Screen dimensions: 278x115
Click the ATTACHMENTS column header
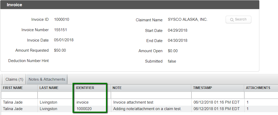(x=258, y=88)
